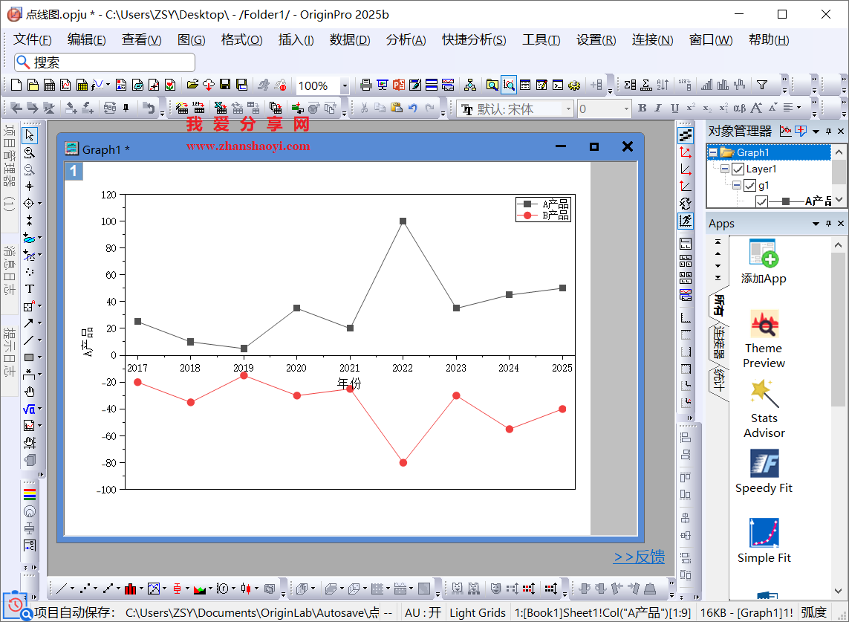Toggle the A产品 plot visibility checkbox
849x622 pixels.
click(x=761, y=201)
